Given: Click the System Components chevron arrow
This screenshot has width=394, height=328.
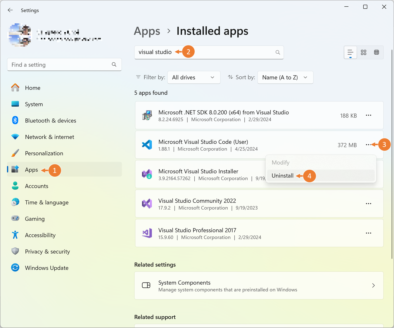Looking at the screenshot, I should 373,285.
